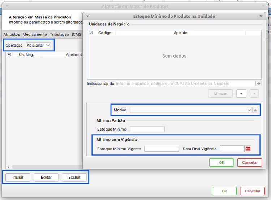Click the triangle button beside Motivo field
The image size is (271, 200).
(x=255, y=110)
